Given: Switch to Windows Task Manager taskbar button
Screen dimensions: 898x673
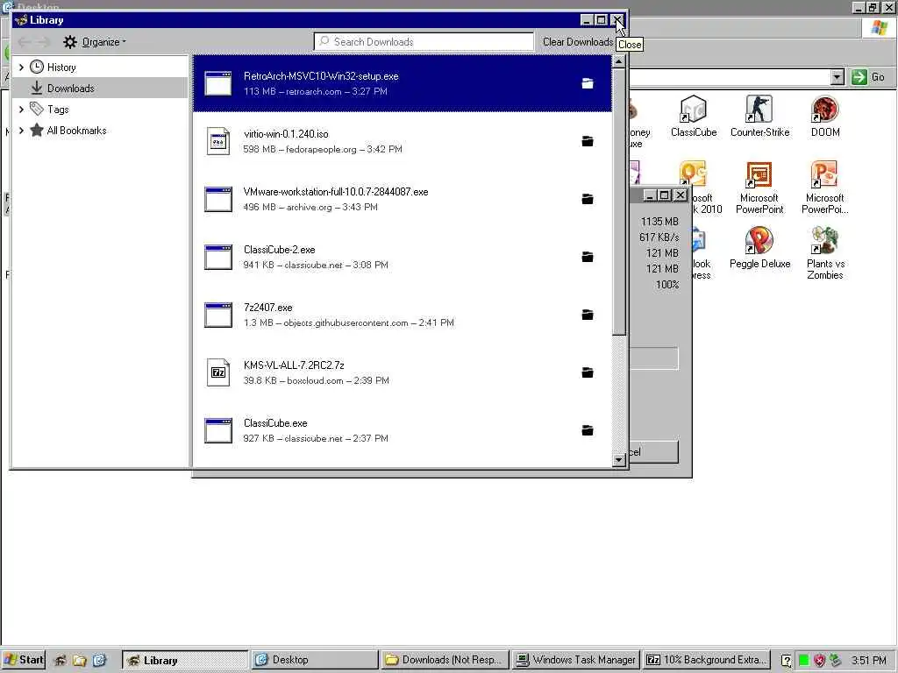Looking at the screenshot, I should click(575, 660).
